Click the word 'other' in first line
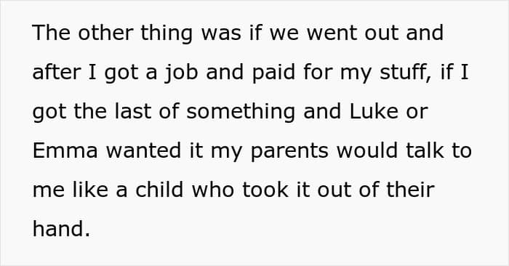The width and height of the screenshot is (509, 266). pos(105,33)
